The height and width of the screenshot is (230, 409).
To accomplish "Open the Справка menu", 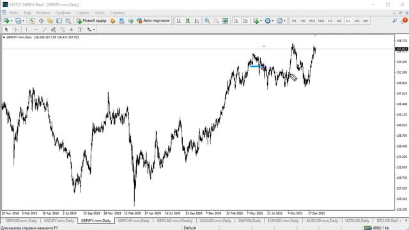I will (x=118, y=13).
